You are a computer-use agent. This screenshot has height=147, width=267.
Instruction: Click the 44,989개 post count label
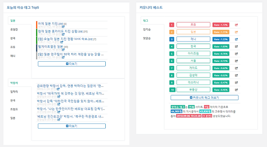click(177, 112)
